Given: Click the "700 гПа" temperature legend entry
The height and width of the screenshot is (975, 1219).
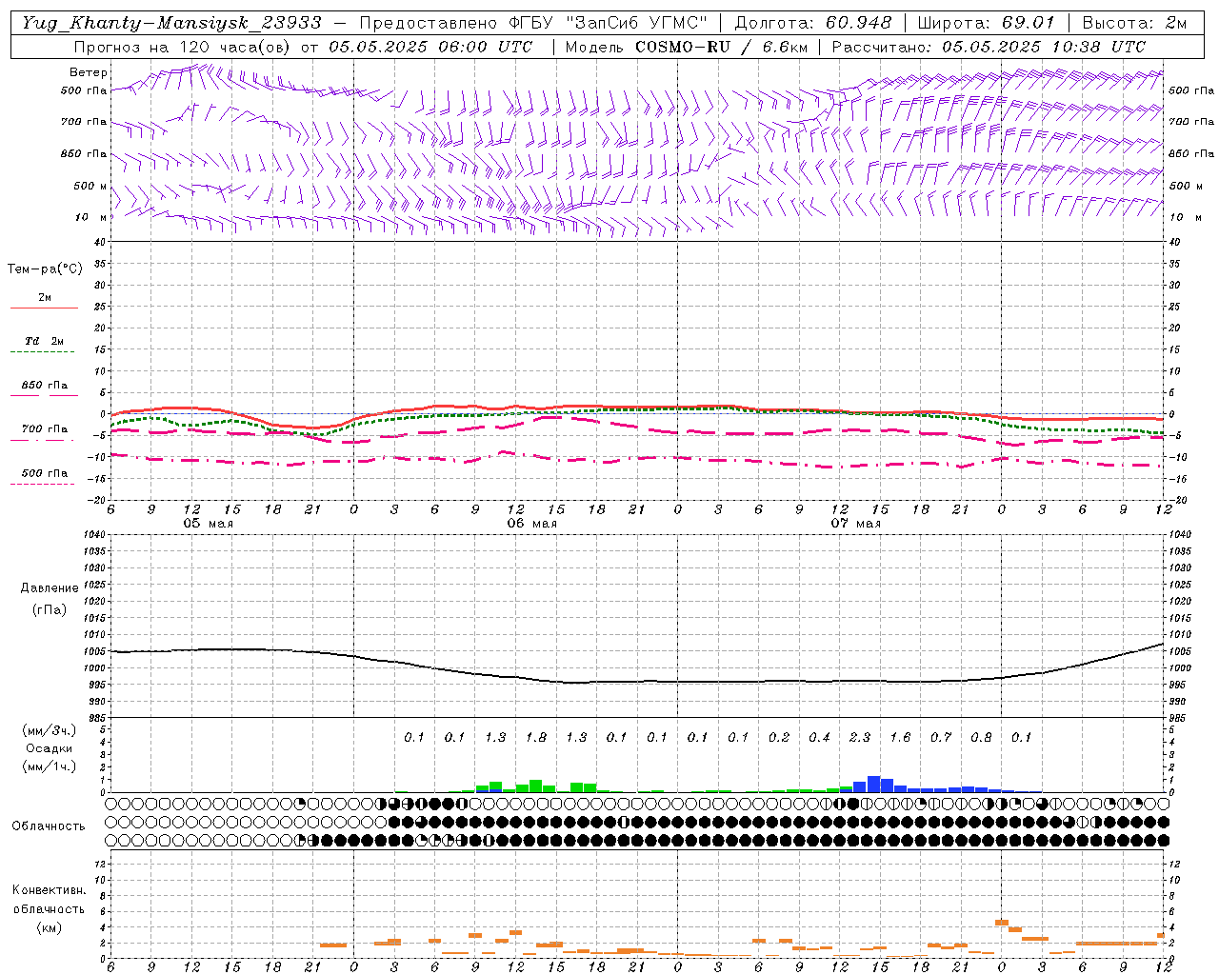Looking at the screenshot, I should (x=45, y=429).
